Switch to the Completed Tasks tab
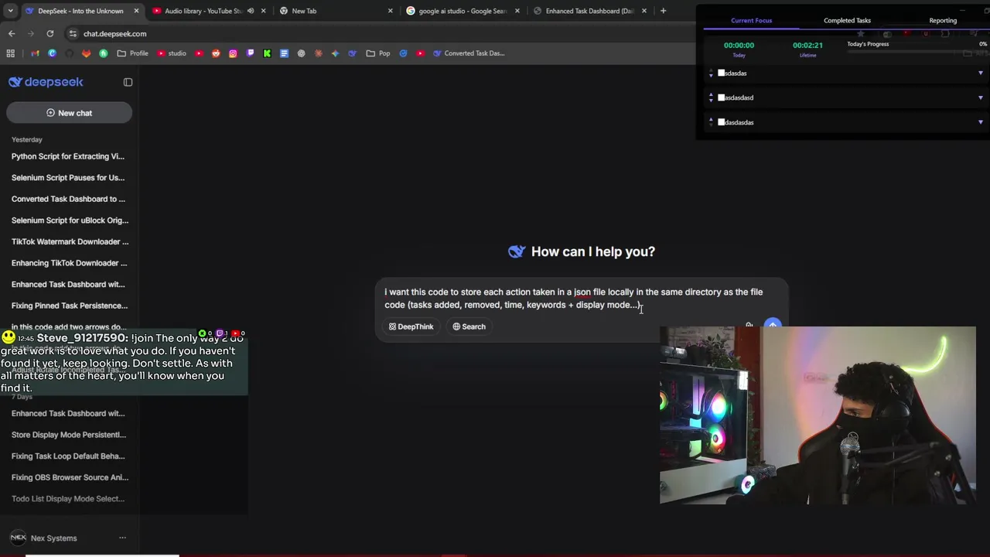The width and height of the screenshot is (990, 557). tap(847, 20)
